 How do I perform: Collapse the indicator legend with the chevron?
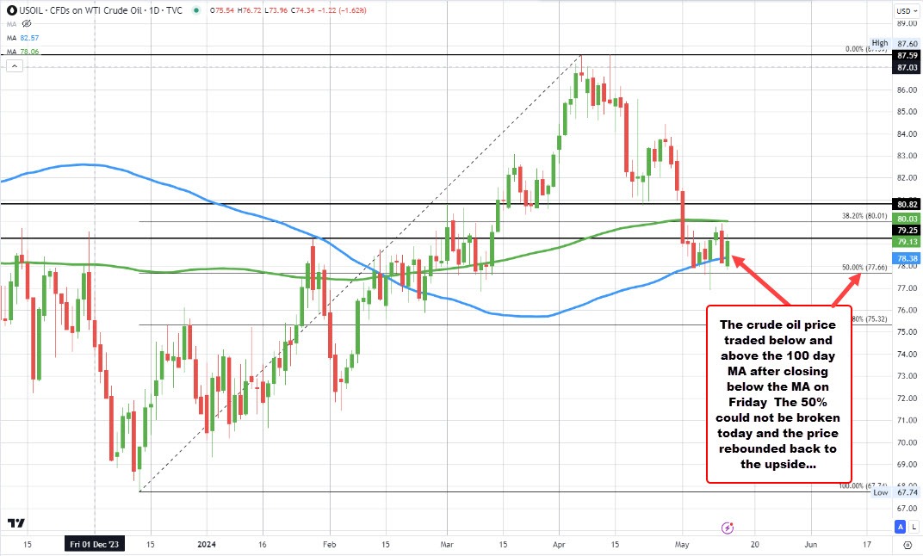(x=15, y=66)
